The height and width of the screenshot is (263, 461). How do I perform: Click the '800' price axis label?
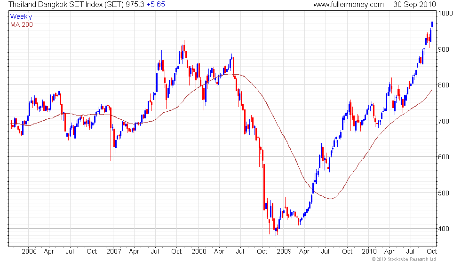[x=444, y=85]
